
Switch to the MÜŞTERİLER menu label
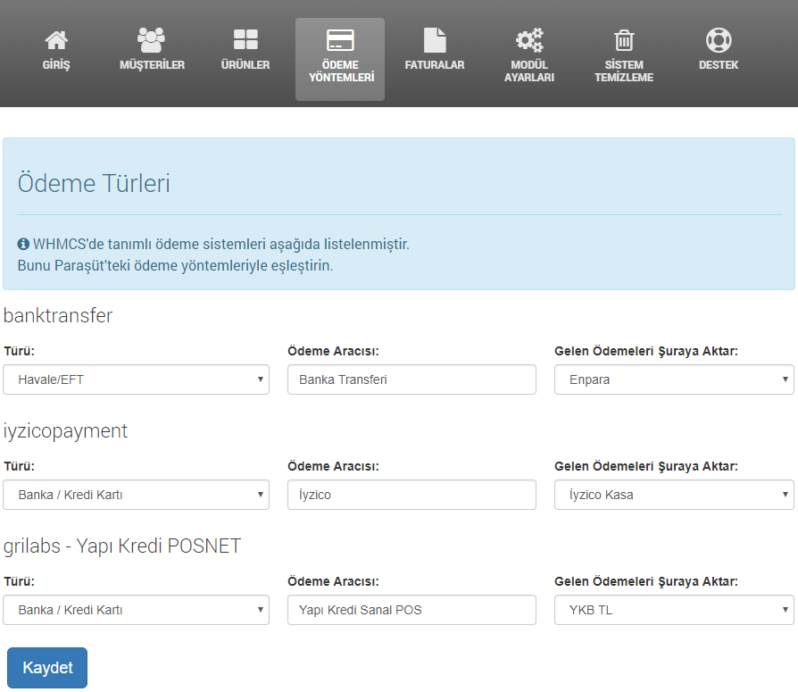tap(152, 65)
